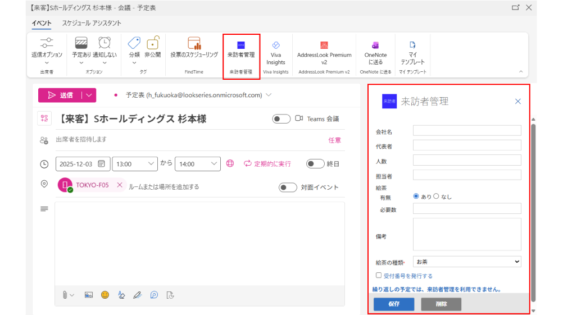
Task: Click the 会社名 input field
Action: click(466, 131)
